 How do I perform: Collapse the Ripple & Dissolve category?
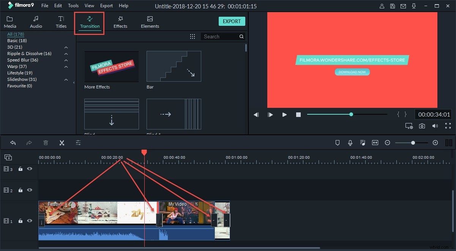pos(66,53)
